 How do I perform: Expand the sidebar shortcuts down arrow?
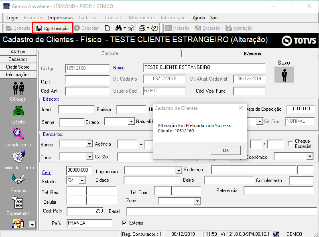tap(32, 225)
